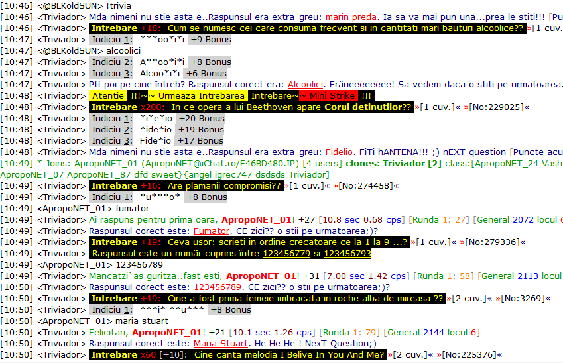Click the underlined answer 'Fidelio'

coord(339,152)
